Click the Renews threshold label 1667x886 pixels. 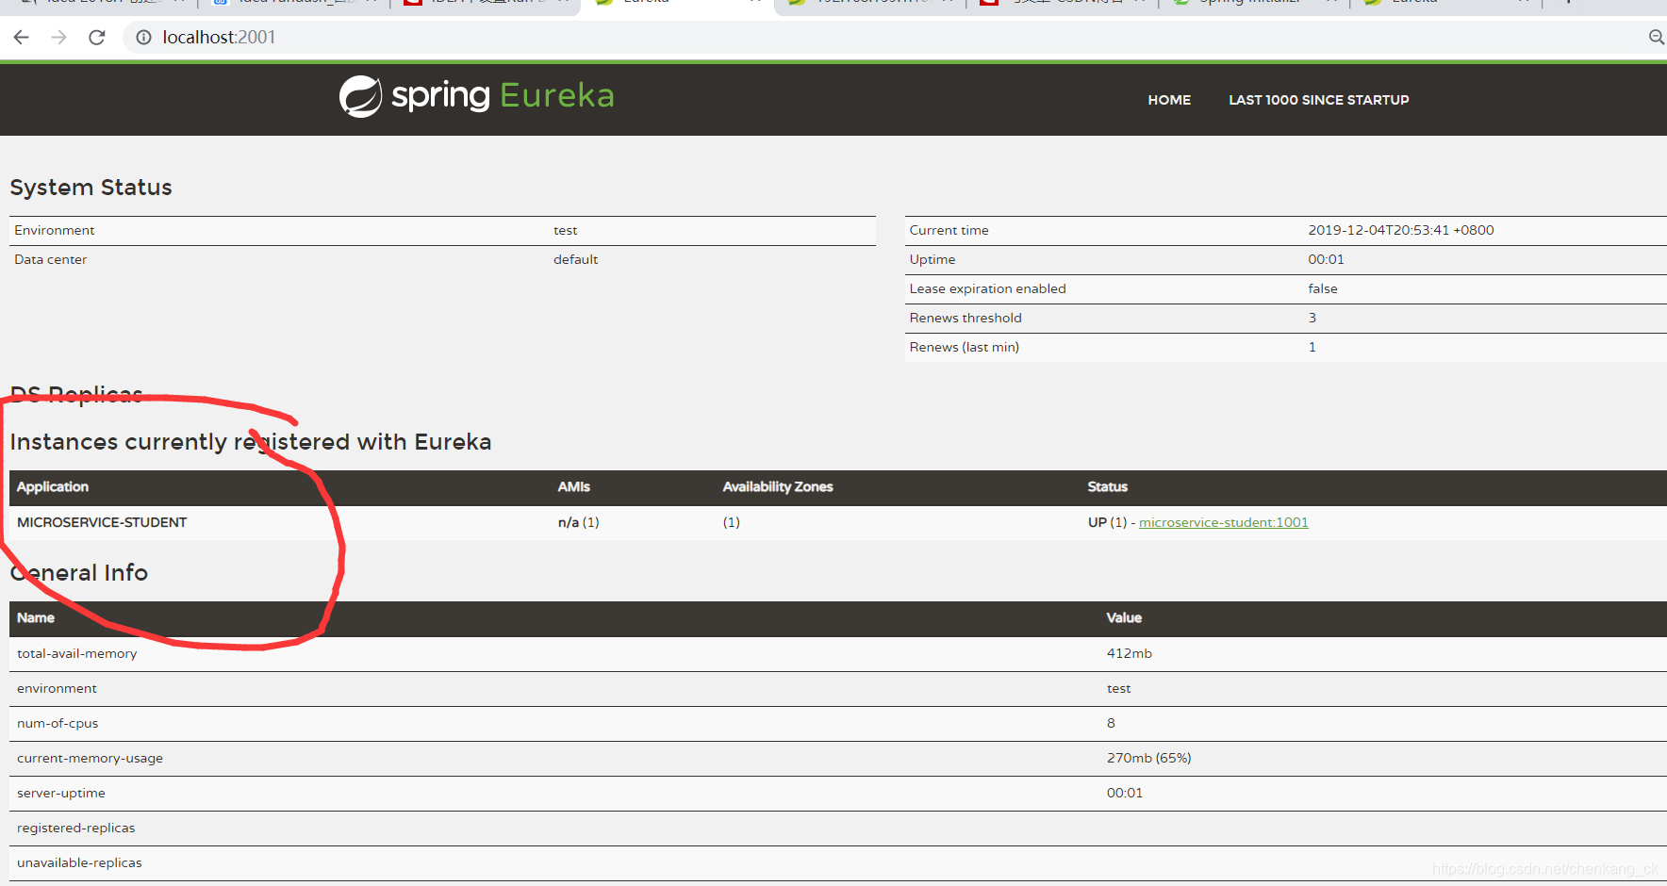pyautogui.click(x=966, y=318)
